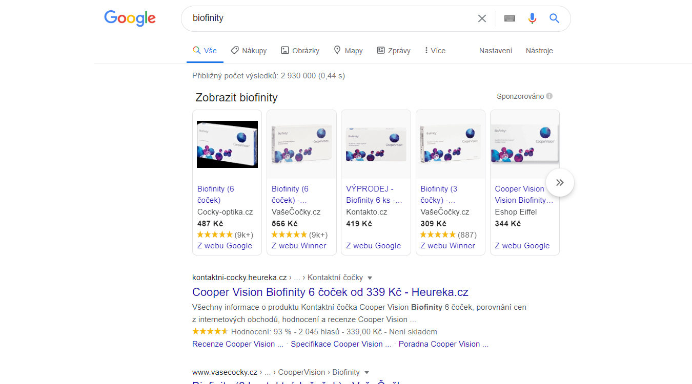The image size is (692, 384).
Task: Click the 487 Kč price
Action: (210, 224)
